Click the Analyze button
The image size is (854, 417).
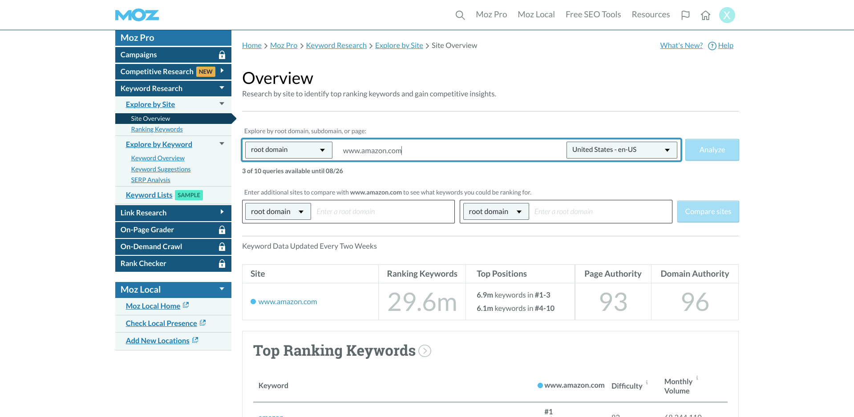coord(712,150)
